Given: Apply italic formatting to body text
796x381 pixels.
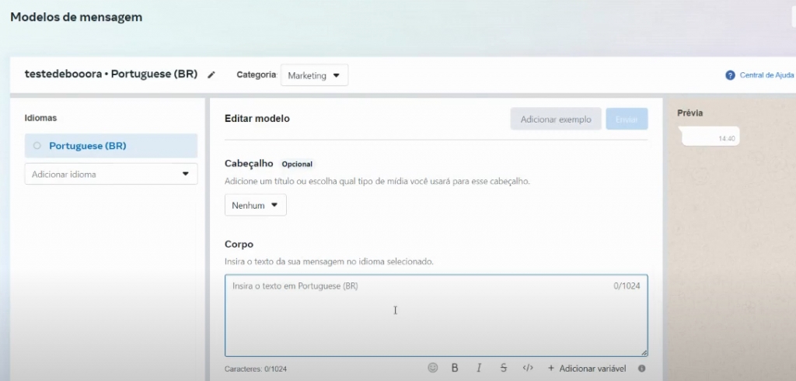Looking at the screenshot, I should coord(479,368).
